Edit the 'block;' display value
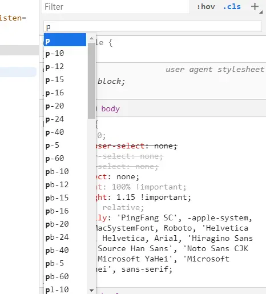 (x=111, y=82)
